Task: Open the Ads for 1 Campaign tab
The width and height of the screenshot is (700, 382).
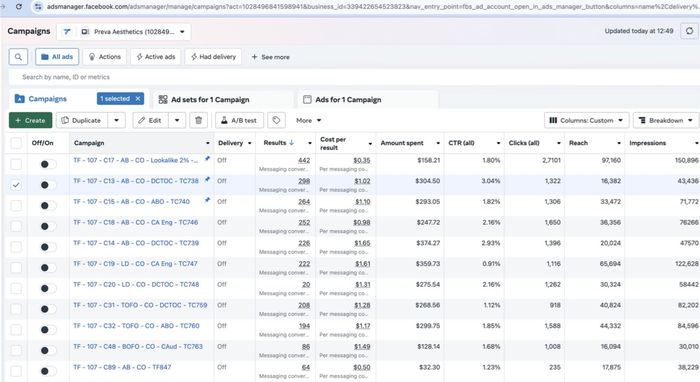Action: 348,100
